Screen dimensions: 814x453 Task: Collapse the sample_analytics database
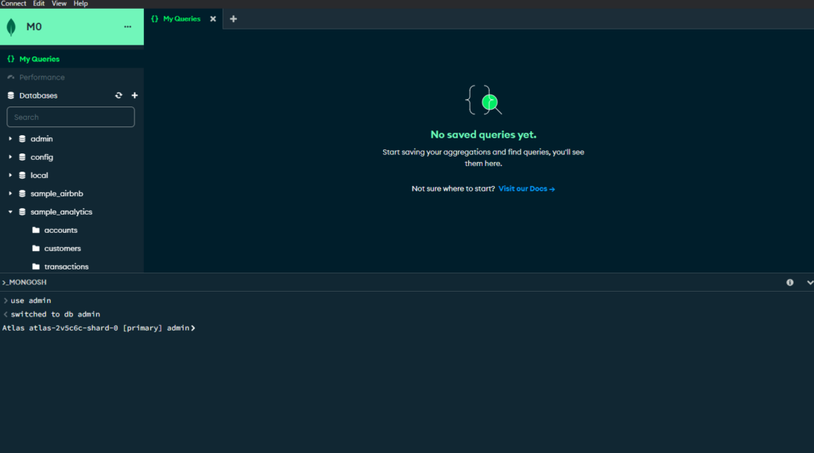10,211
